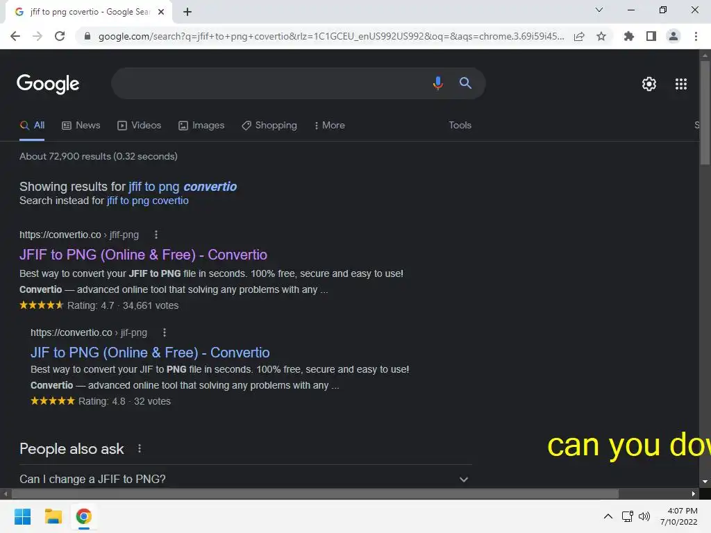Open the 'JIF to PNG (Online & Free)' result
This screenshot has width=711, height=533.
tap(150, 353)
